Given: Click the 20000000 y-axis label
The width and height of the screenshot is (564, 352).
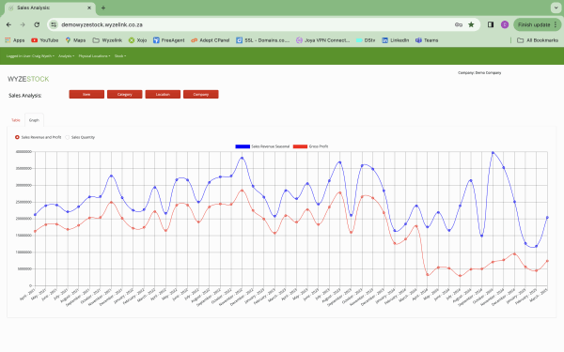Looking at the screenshot, I should coord(23,219).
